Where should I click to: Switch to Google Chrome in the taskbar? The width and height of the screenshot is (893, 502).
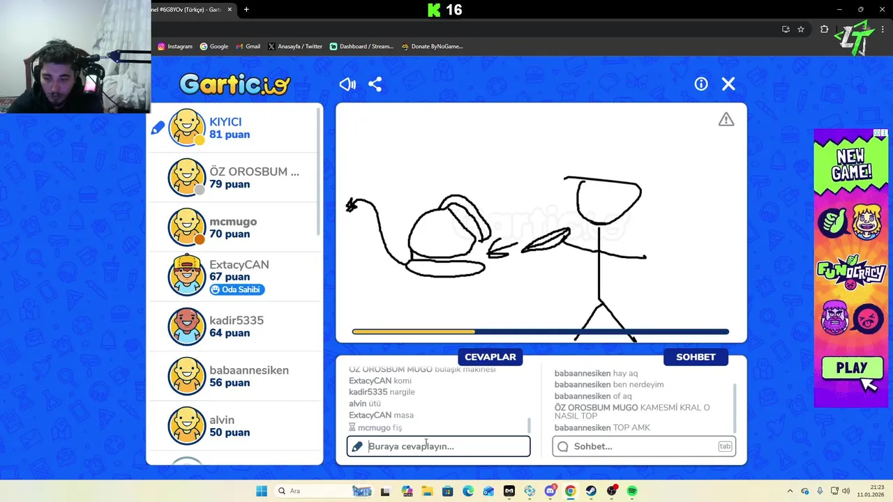571,491
